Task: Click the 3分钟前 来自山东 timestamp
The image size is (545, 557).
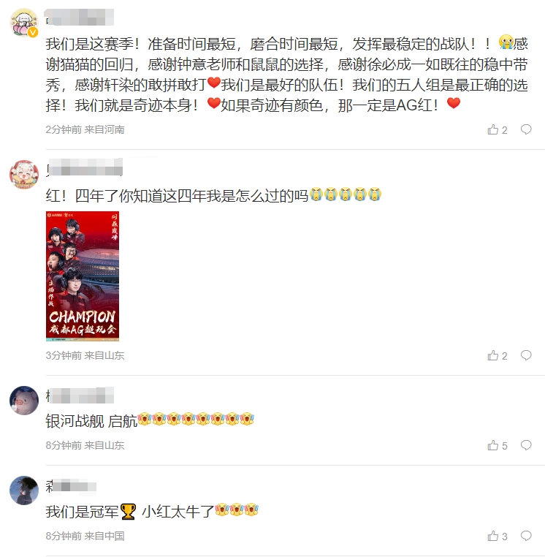Action: [85, 355]
